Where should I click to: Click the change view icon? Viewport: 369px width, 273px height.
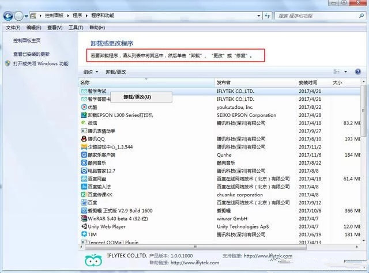coord(337,71)
